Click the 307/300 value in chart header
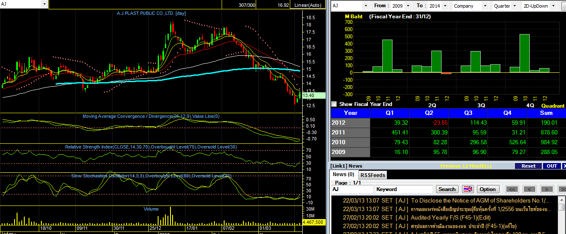Image resolution: width=566 pixels, height=234 pixels. point(247,5)
